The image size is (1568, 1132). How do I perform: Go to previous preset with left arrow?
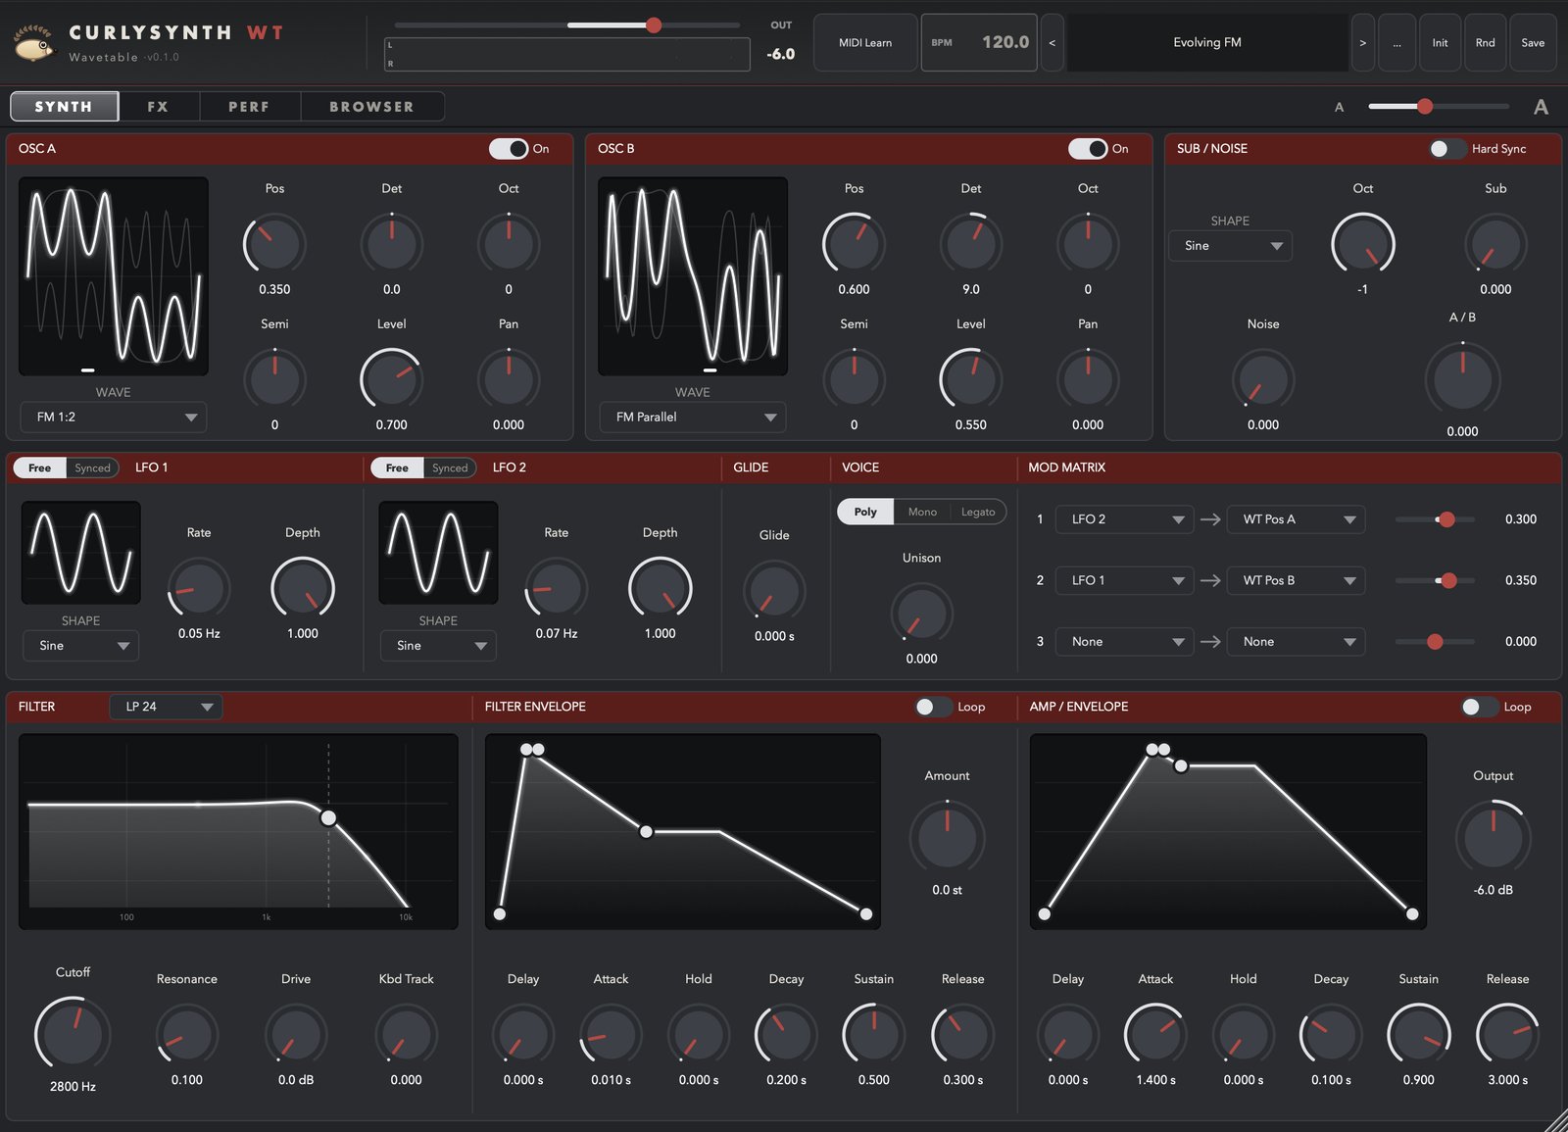(x=1052, y=42)
